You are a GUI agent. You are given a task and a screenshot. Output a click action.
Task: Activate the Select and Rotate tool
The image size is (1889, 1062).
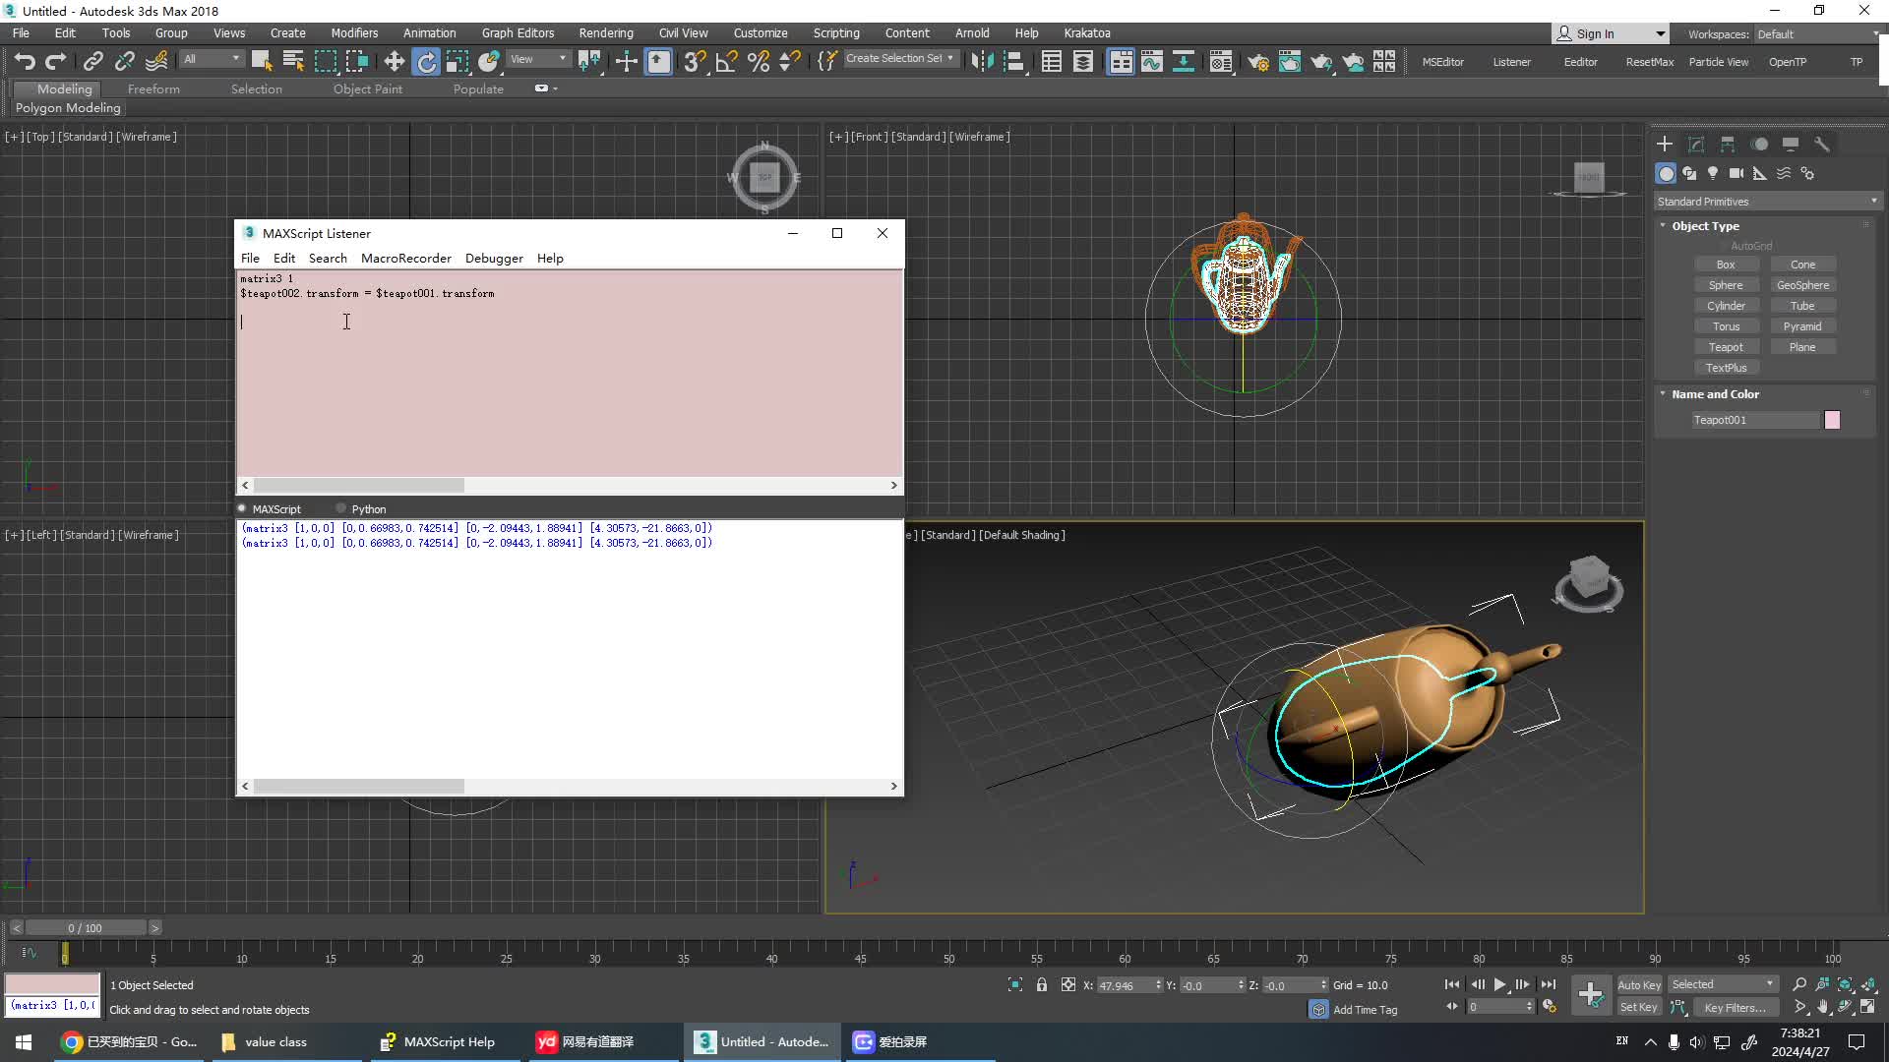click(x=426, y=62)
